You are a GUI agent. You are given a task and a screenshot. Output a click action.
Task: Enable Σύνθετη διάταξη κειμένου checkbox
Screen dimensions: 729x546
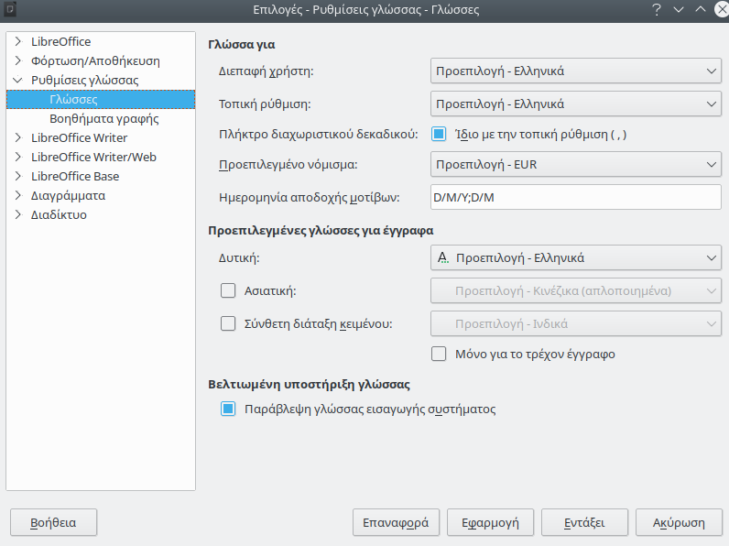coord(228,323)
